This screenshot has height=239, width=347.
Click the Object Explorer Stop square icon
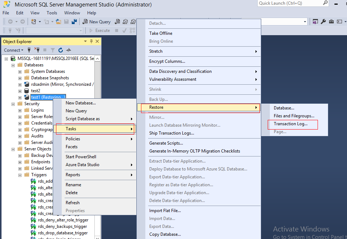pos(45,50)
